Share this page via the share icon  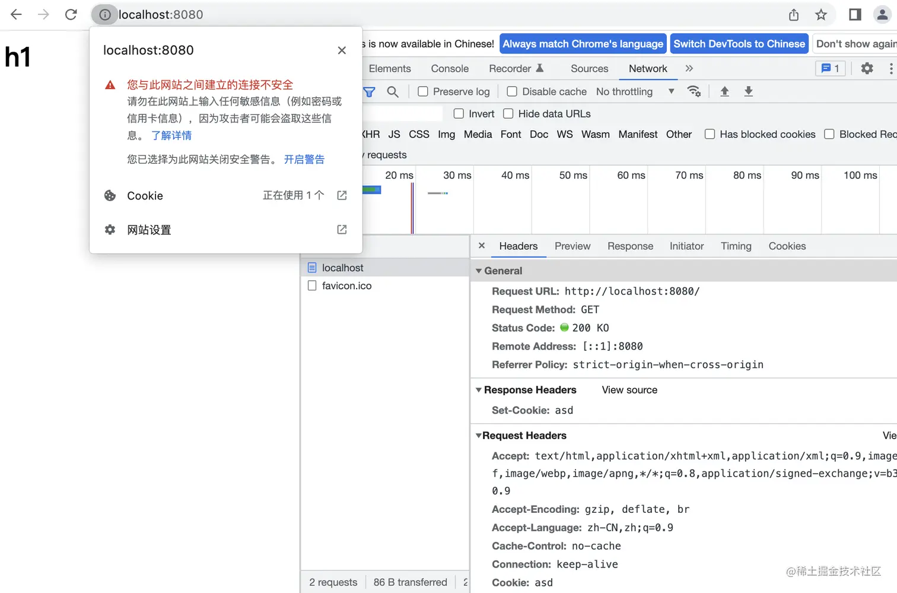(794, 15)
